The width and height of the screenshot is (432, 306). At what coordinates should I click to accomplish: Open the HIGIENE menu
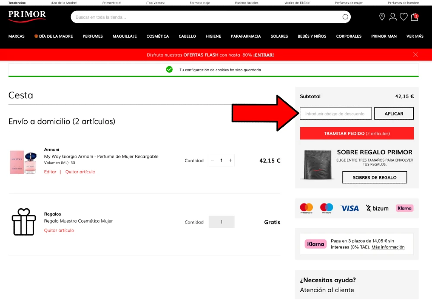pos(213,36)
